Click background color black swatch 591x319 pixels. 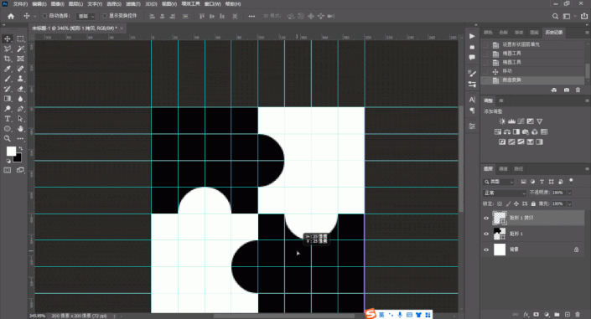click(18, 158)
